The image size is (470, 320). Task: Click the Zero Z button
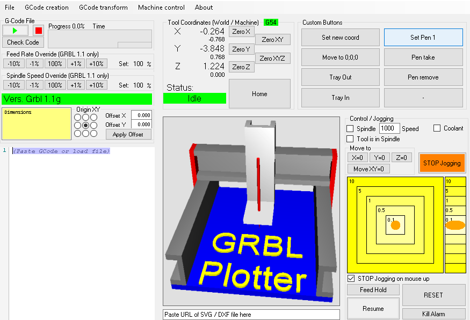[x=241, y=67]
